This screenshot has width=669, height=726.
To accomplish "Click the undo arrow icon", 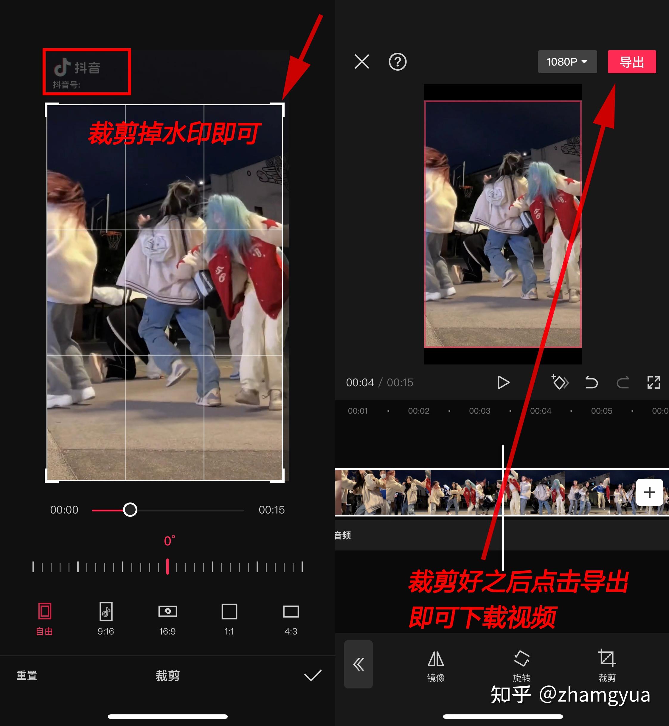I will [x=591, y=382].
